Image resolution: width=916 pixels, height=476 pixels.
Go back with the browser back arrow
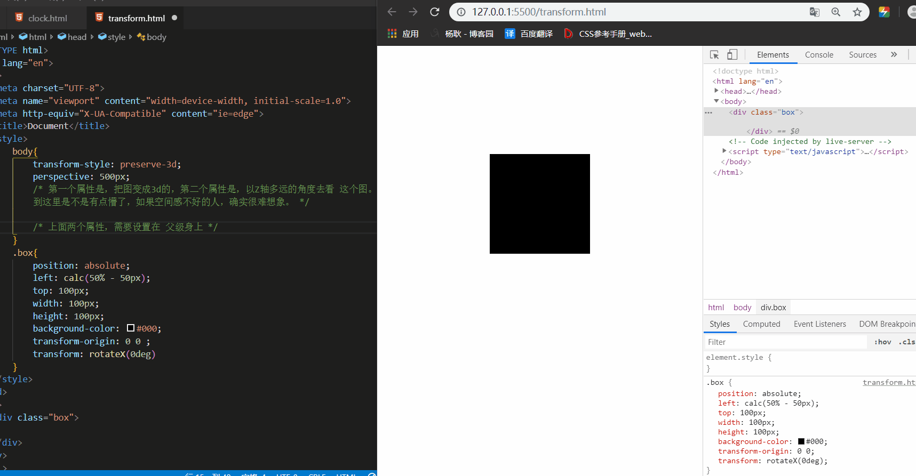click(392, 12)
